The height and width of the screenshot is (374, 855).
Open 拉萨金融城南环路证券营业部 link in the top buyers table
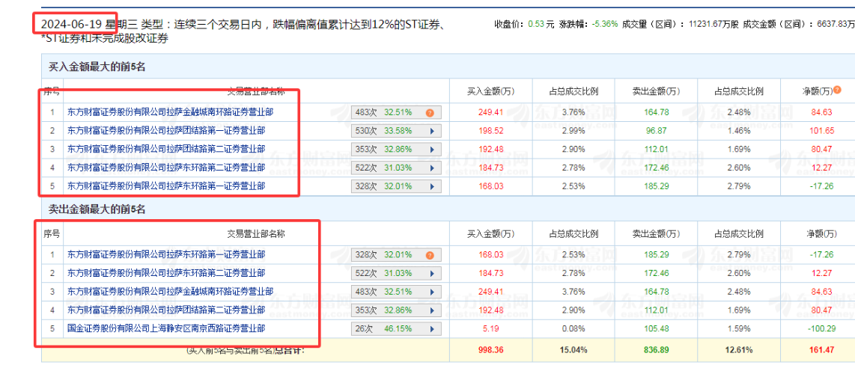click(170, 113)
